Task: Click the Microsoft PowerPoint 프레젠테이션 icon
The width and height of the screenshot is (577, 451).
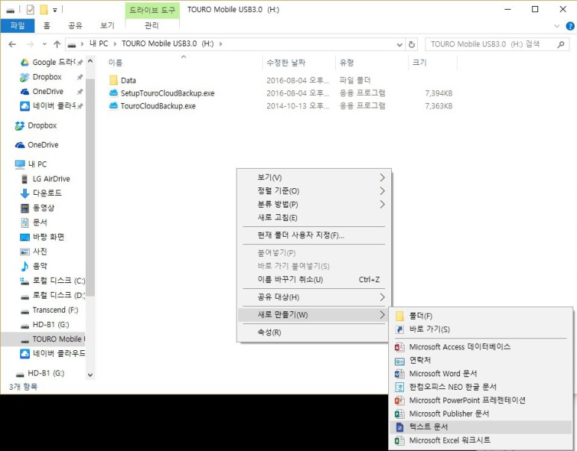Action: coord(399,400)
